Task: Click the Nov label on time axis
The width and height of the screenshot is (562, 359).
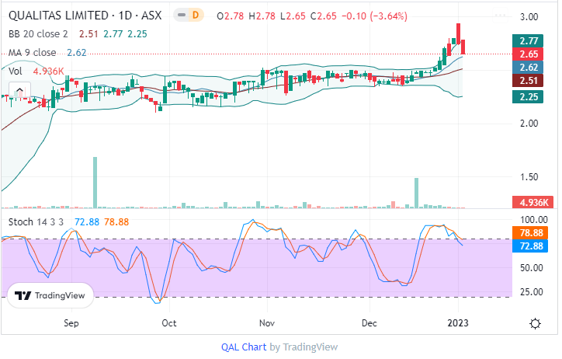Action: point(266,322)
